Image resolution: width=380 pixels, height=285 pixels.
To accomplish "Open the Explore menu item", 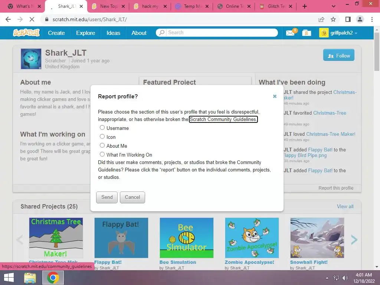I will click(86, 33).
